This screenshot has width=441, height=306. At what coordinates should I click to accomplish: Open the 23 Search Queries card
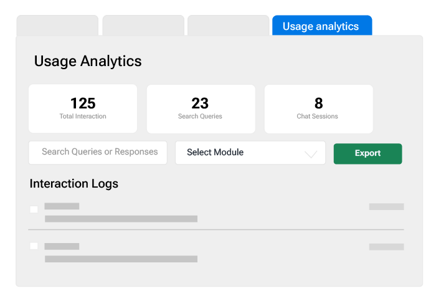tap(201, 108)
